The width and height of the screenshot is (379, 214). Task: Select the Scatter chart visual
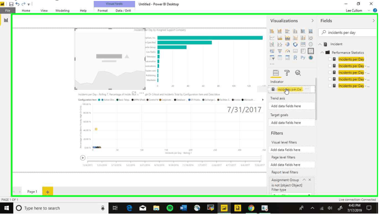pyautogui.click(x=279, y=45)
